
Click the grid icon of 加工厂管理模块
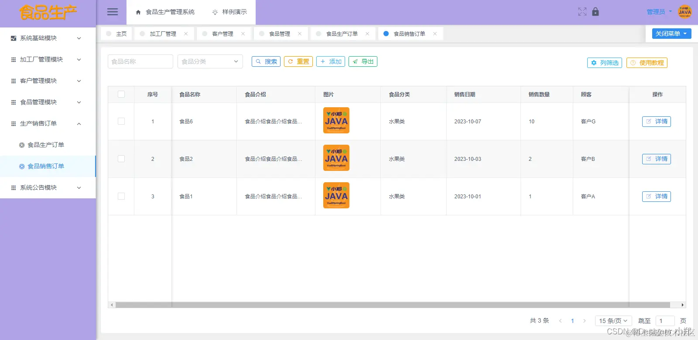click(14, 60)
